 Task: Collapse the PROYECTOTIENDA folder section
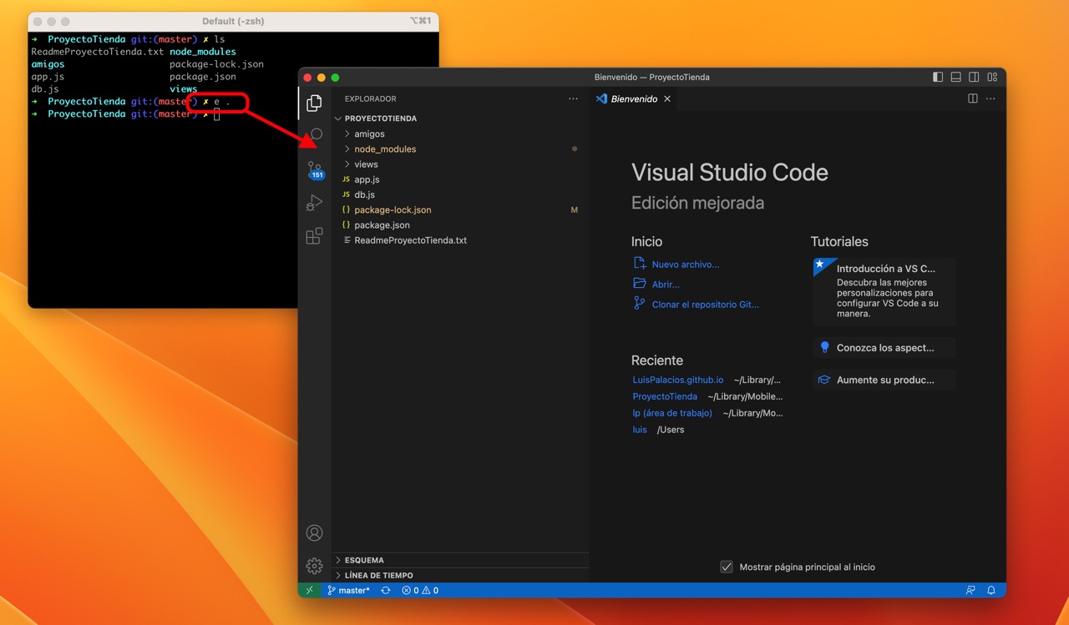tap(460, 118)
